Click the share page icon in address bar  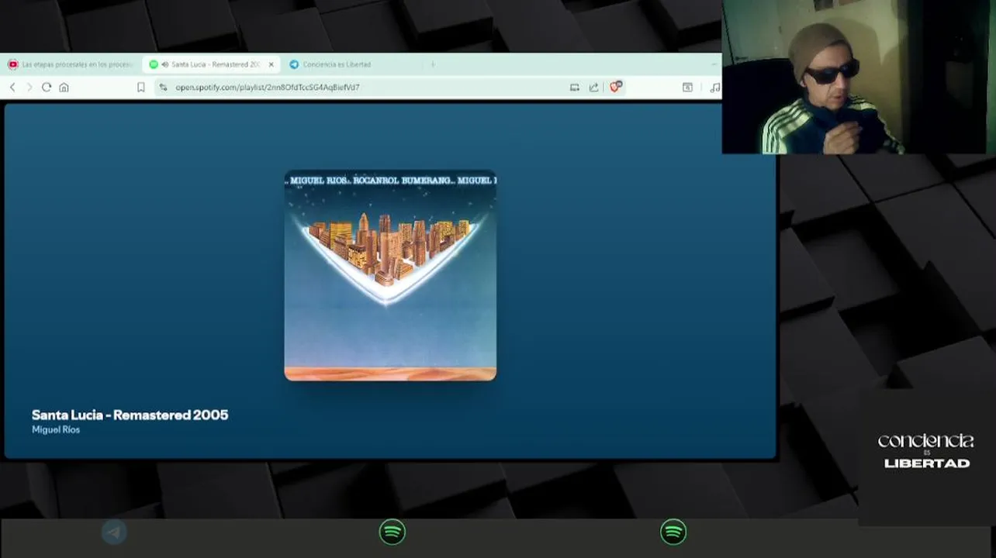pos(593,88)
